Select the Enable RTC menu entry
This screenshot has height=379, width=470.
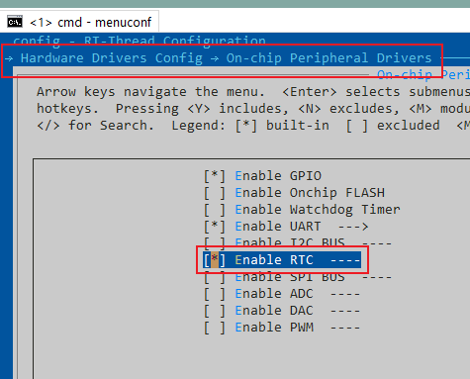282,260
